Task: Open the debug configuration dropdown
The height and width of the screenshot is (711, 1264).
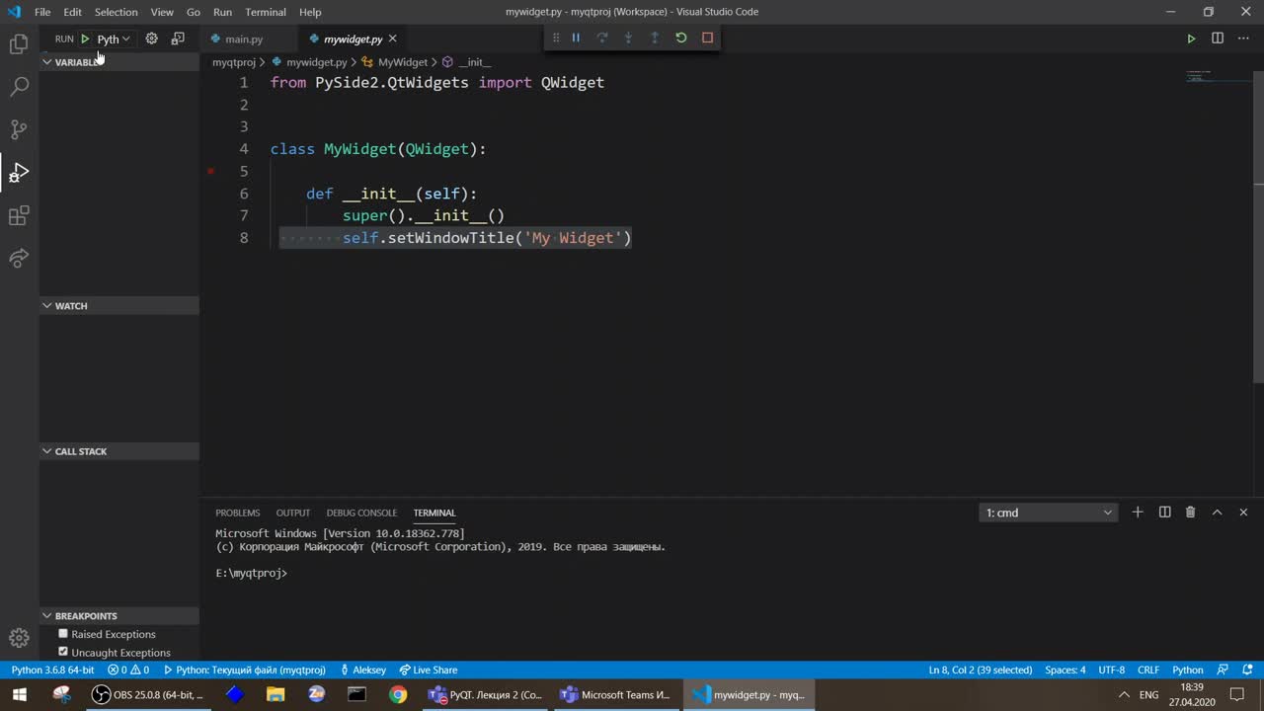Action: tap(114, 39)
